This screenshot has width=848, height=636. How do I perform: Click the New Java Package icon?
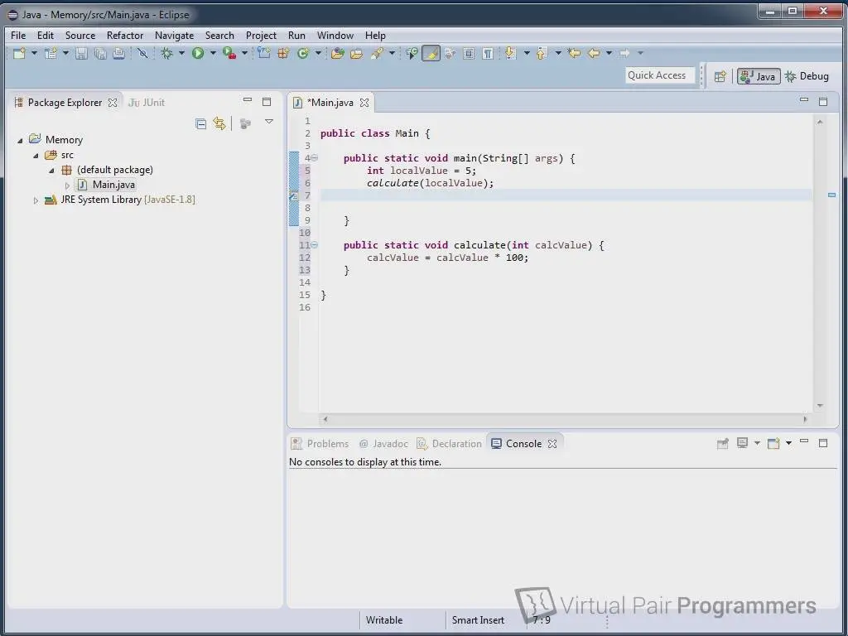283,53
